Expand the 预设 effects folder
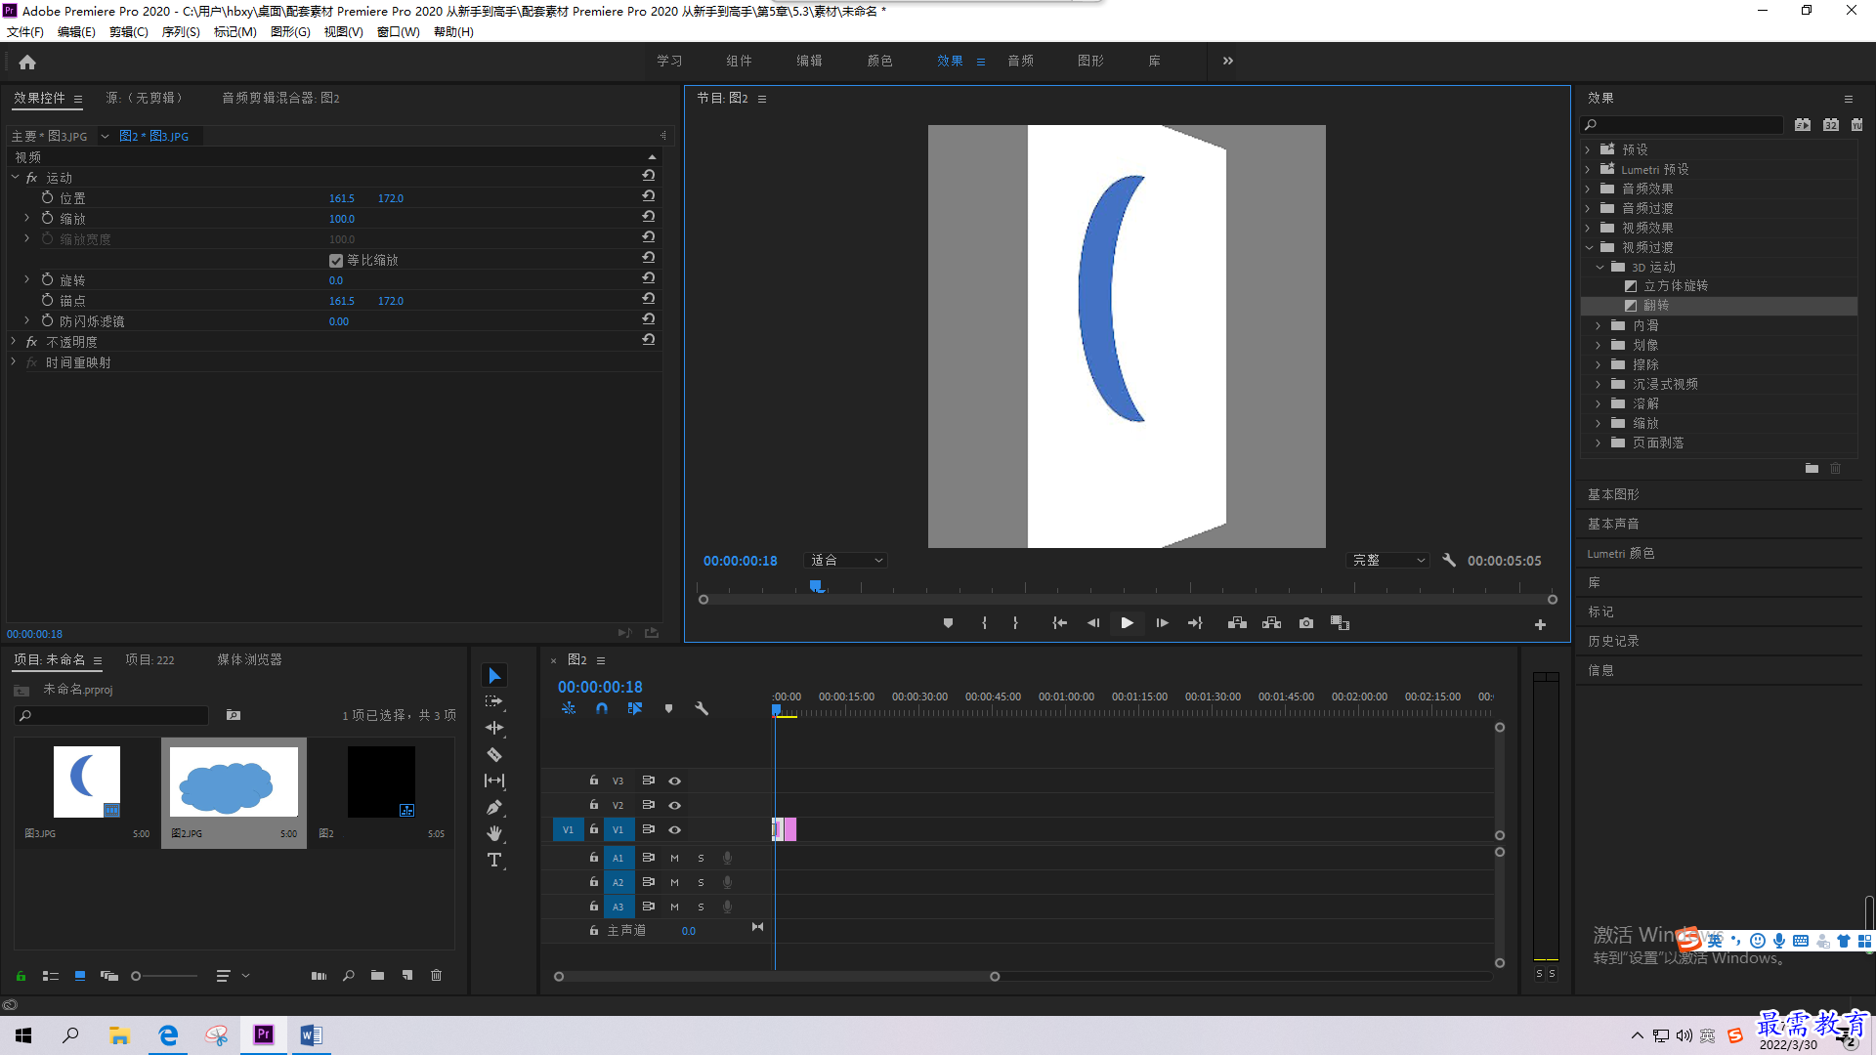 coord(1587,150)
